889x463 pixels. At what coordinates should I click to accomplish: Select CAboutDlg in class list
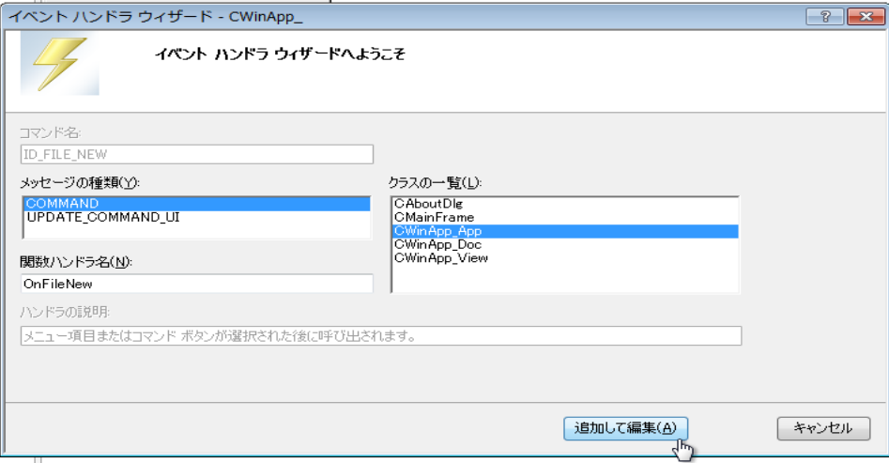(x=565, y=204)
